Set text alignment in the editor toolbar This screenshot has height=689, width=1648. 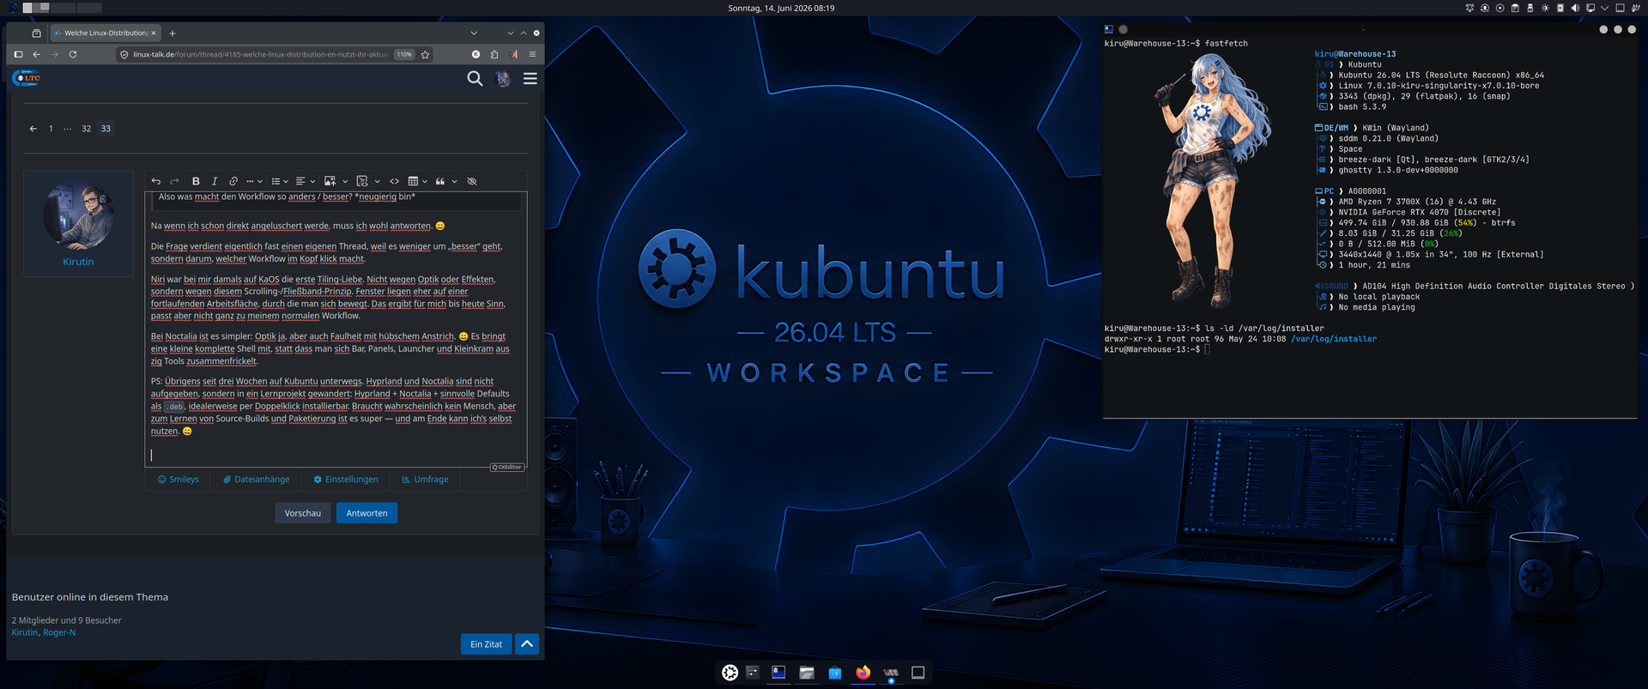300,181
